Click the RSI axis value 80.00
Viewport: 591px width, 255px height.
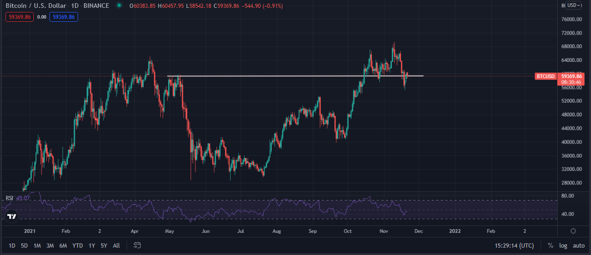567,196
